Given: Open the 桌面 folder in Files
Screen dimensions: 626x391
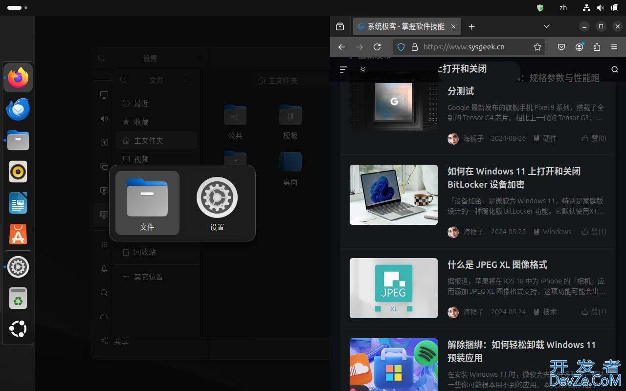Looking at the screenshot, I should (x=291, y=169).
